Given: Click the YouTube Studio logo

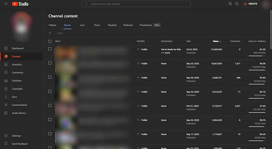Looking at the screenshot, I should [x=20, y=4].
